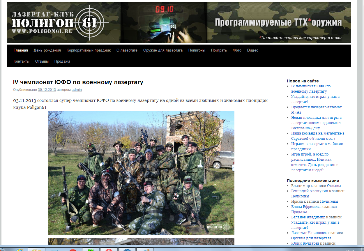Open the Корпоративный праздник menu item

click(x=89, y=50)
